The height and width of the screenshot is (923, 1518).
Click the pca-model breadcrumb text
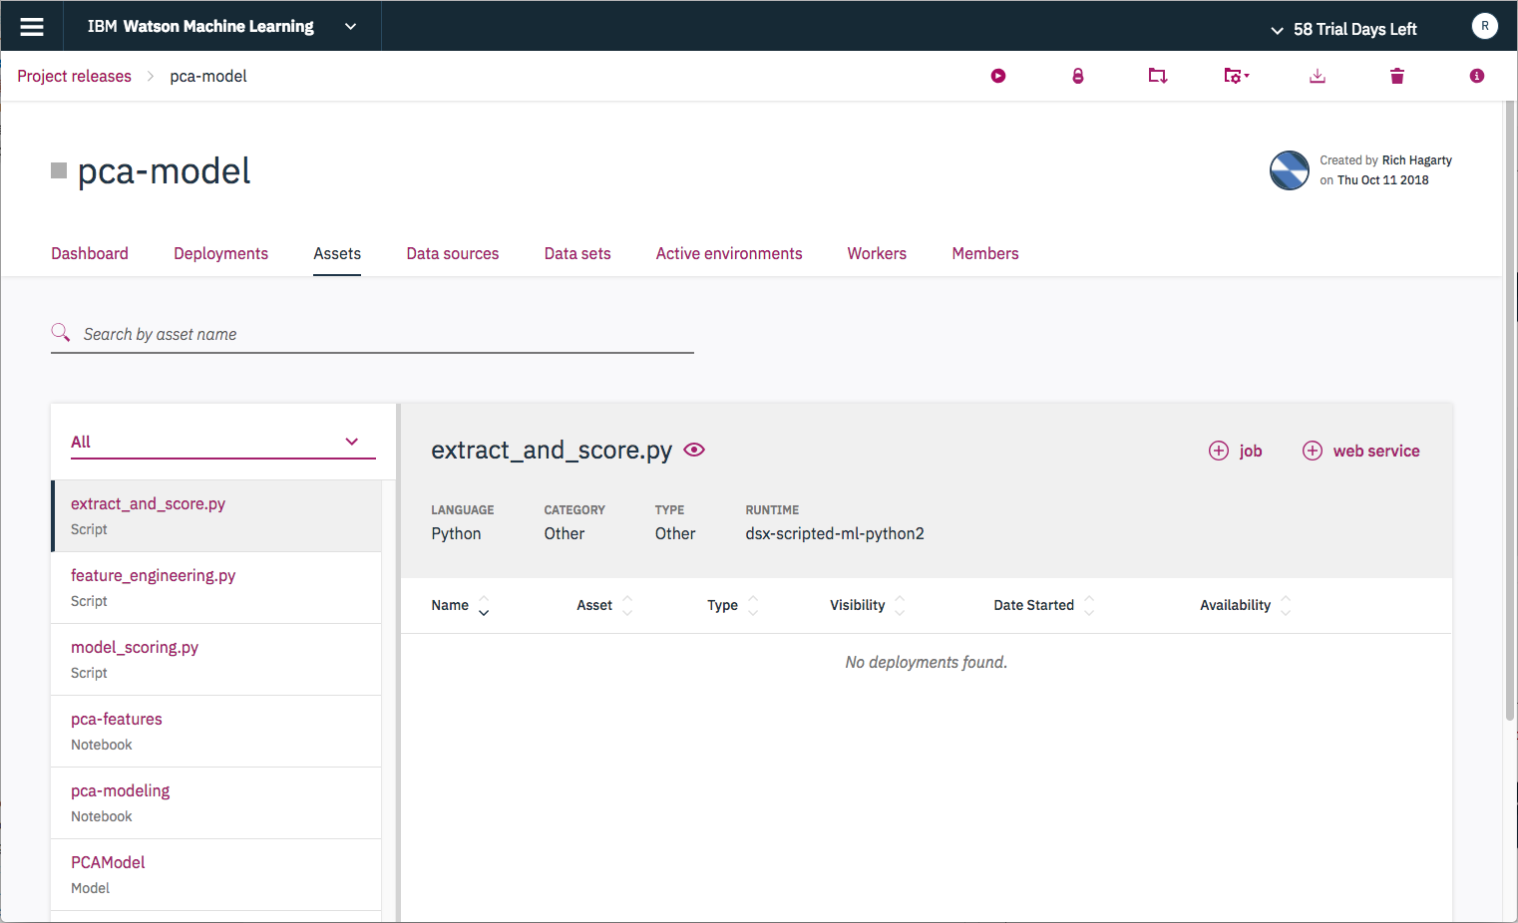click(208, 76)
